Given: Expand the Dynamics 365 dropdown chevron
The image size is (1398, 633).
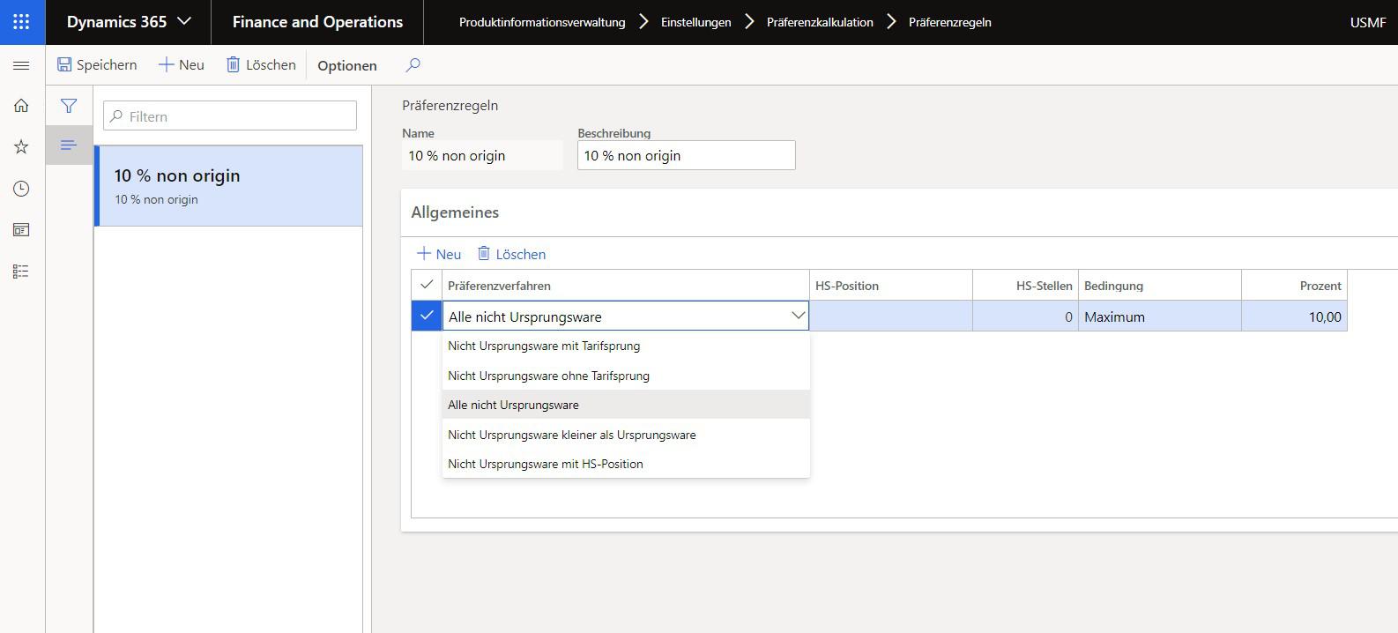Looking at the screenshot, I should pos(184,22).
